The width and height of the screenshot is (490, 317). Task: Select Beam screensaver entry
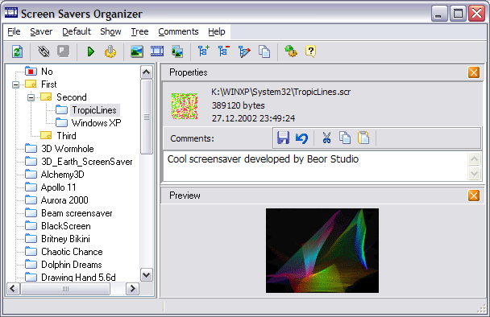(x=77, y=213)
